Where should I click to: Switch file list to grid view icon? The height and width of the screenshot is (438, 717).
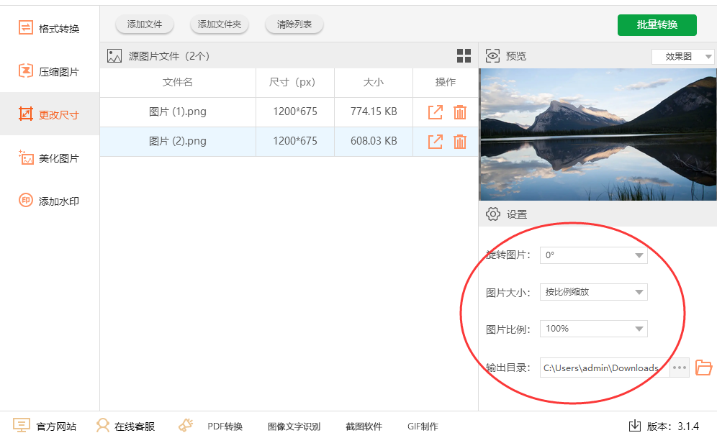[464, 55]
